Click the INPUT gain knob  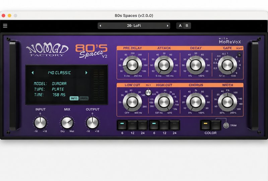point(40,123)
